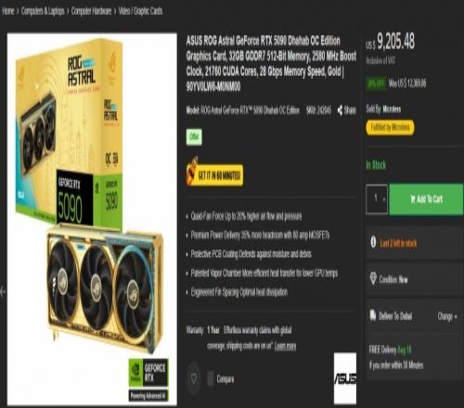Click the delivery truck icon
Viewport: 464px width, 408px height.
[373, 315]
